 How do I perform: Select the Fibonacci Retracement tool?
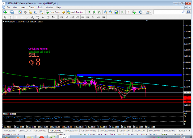pyautogui.click(x=38, y=17)
